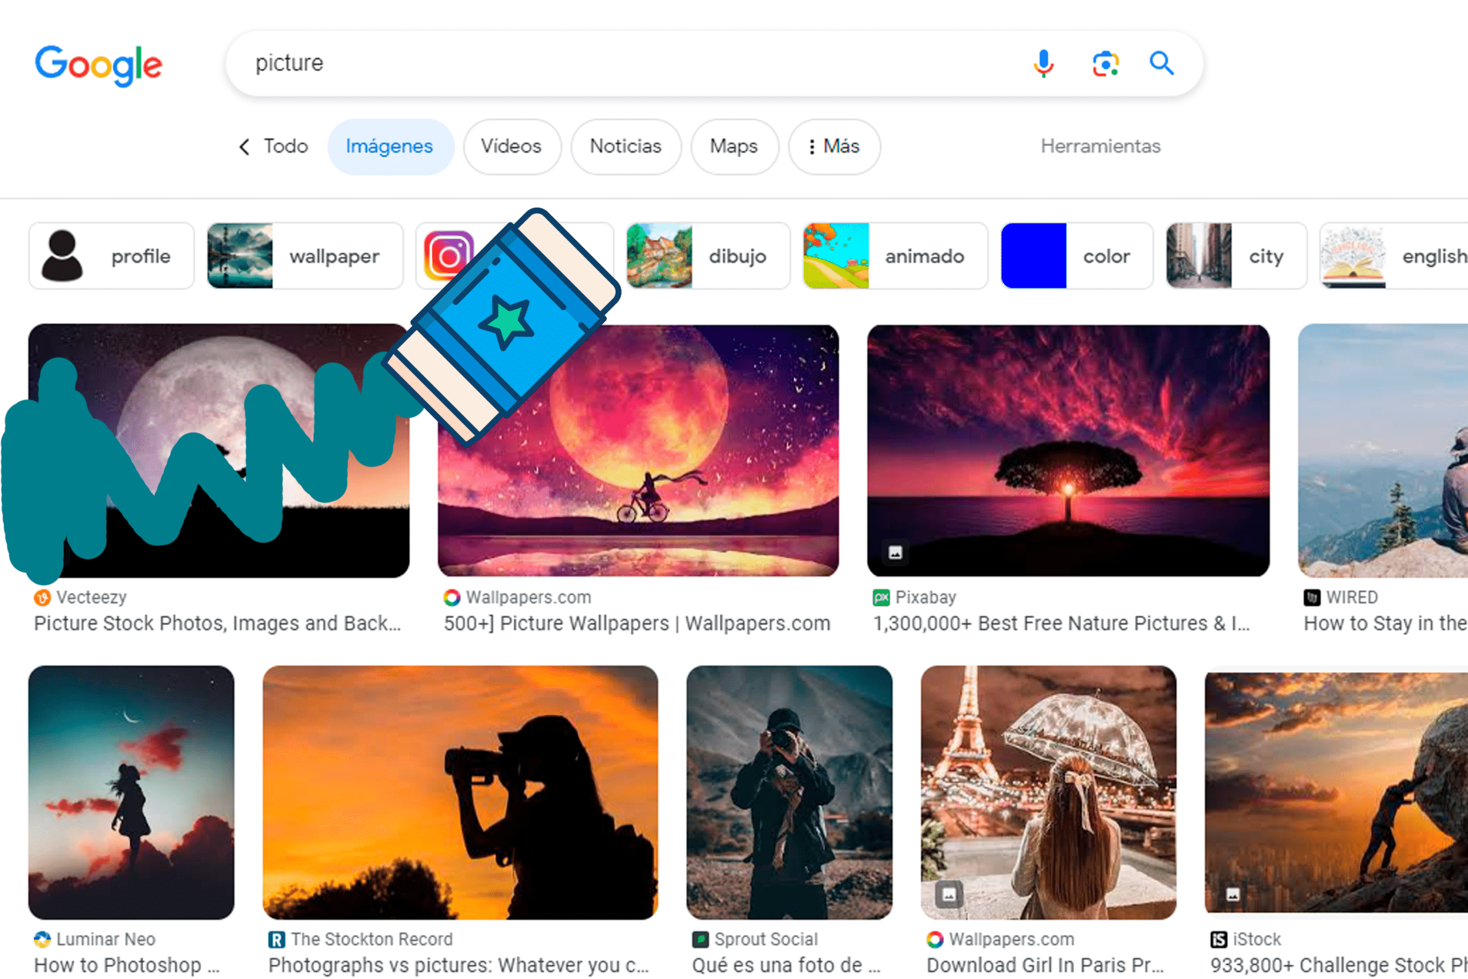The height and width of the screenshot is (979, 1468).
Task: Click the WIRED favicon
Action: (1312, 598)
